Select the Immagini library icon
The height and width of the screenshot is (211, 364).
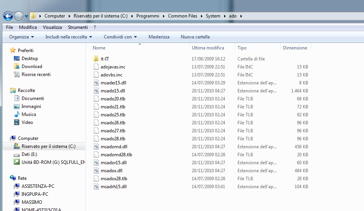click(17, 106)
